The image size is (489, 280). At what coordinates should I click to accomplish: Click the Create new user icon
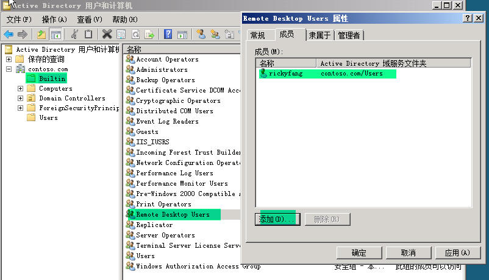(x=201, y=34)
